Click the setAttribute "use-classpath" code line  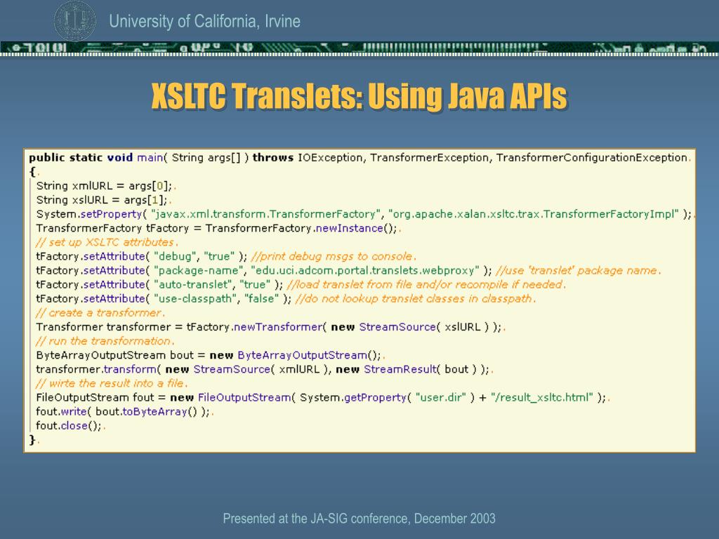[x=285, y=299]
